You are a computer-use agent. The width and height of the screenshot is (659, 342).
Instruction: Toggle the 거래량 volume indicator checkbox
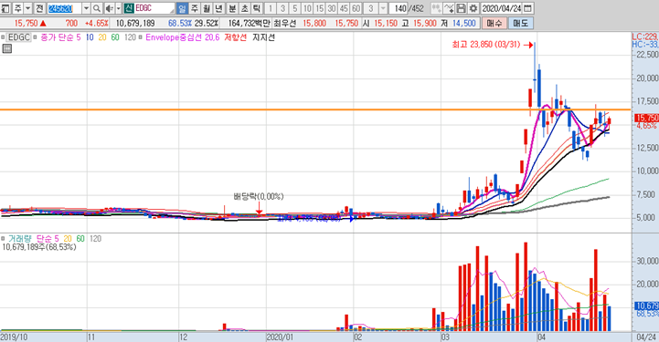tap(3, 238)
